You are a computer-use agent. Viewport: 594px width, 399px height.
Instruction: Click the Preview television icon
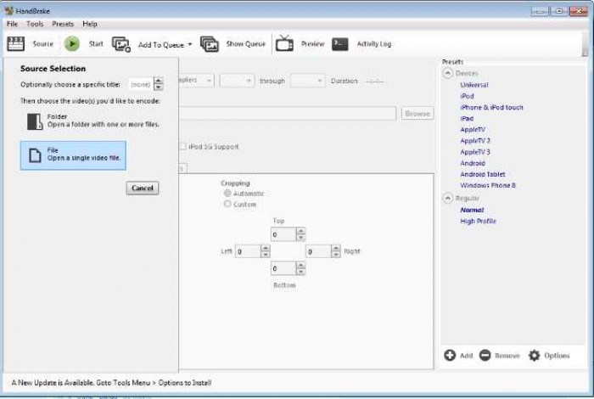pos(284,43)
